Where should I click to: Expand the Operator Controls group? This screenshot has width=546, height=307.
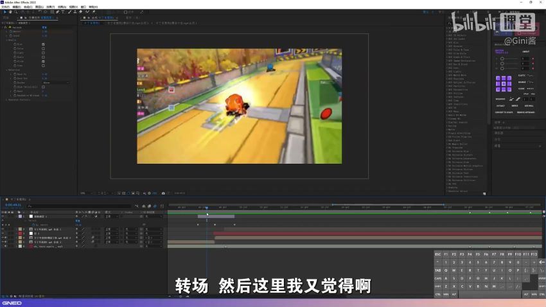(x=6, y=100)
